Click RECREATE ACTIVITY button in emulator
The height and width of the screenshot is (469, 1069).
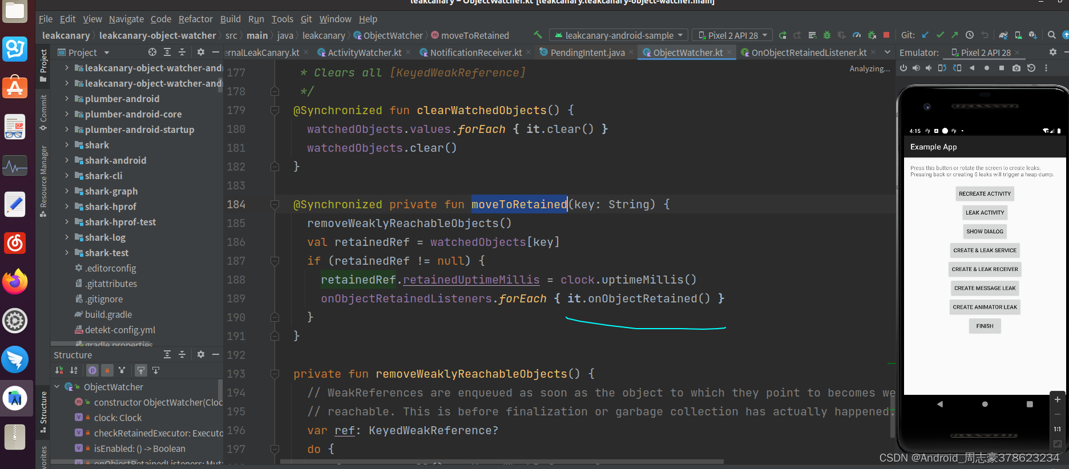click(985, 194)
